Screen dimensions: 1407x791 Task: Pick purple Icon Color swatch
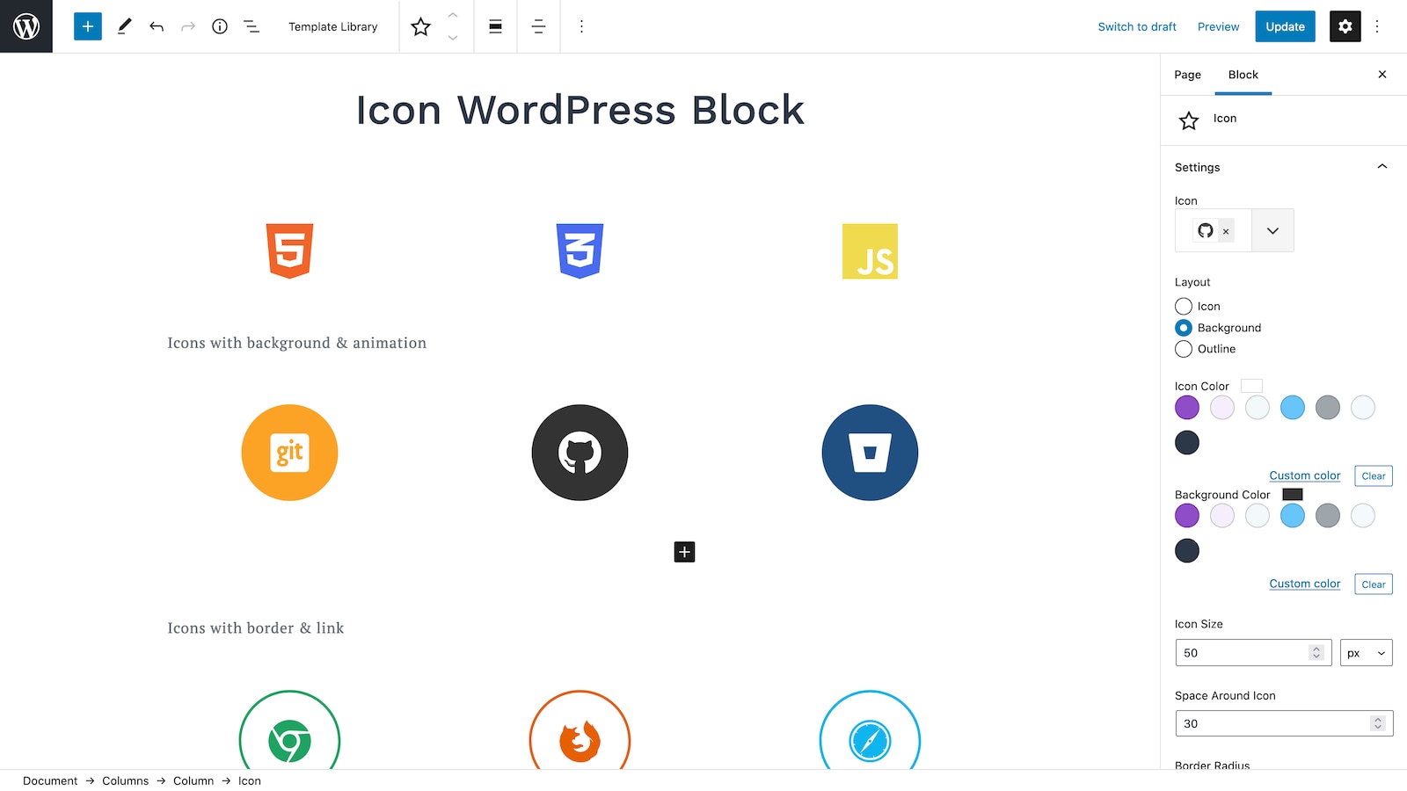(x=1187, y=408)
